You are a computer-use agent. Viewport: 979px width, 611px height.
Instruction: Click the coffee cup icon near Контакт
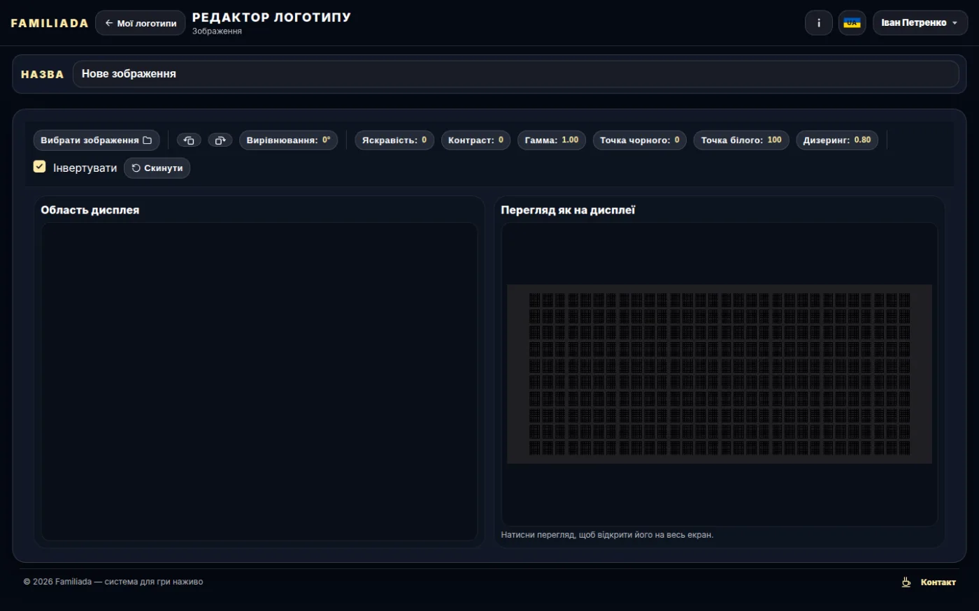coord(906,582)
